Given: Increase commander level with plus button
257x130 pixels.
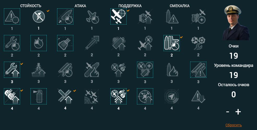Looking at the screenshot, I should 238,112.
